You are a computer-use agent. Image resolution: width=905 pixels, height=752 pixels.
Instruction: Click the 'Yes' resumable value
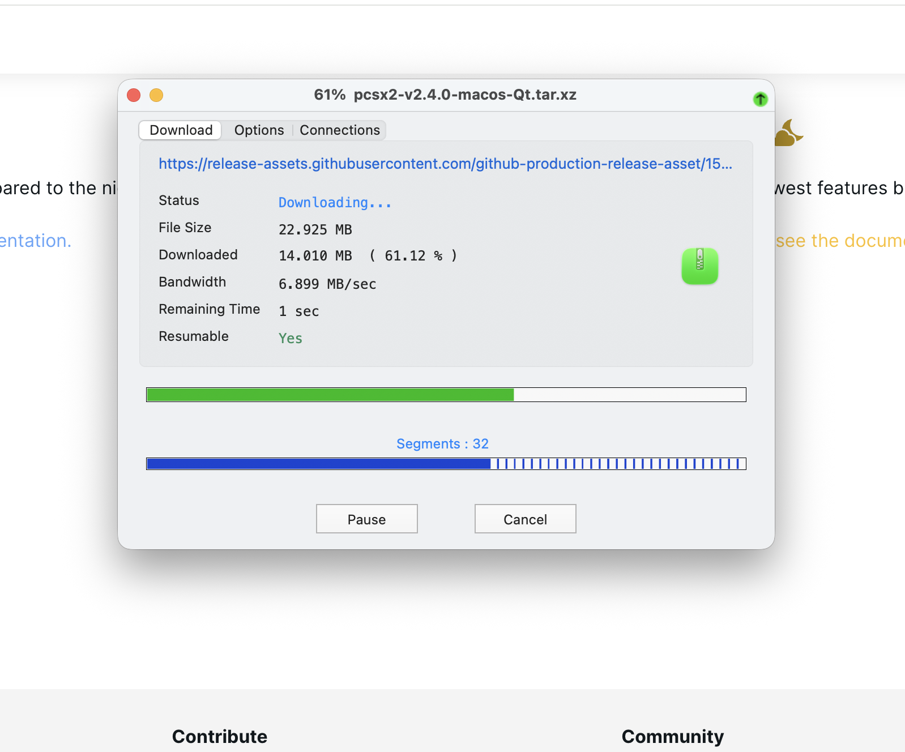pyautogui.click(x=291, y=338)
